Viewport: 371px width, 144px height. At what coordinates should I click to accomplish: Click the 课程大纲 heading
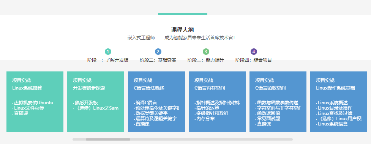183,30
